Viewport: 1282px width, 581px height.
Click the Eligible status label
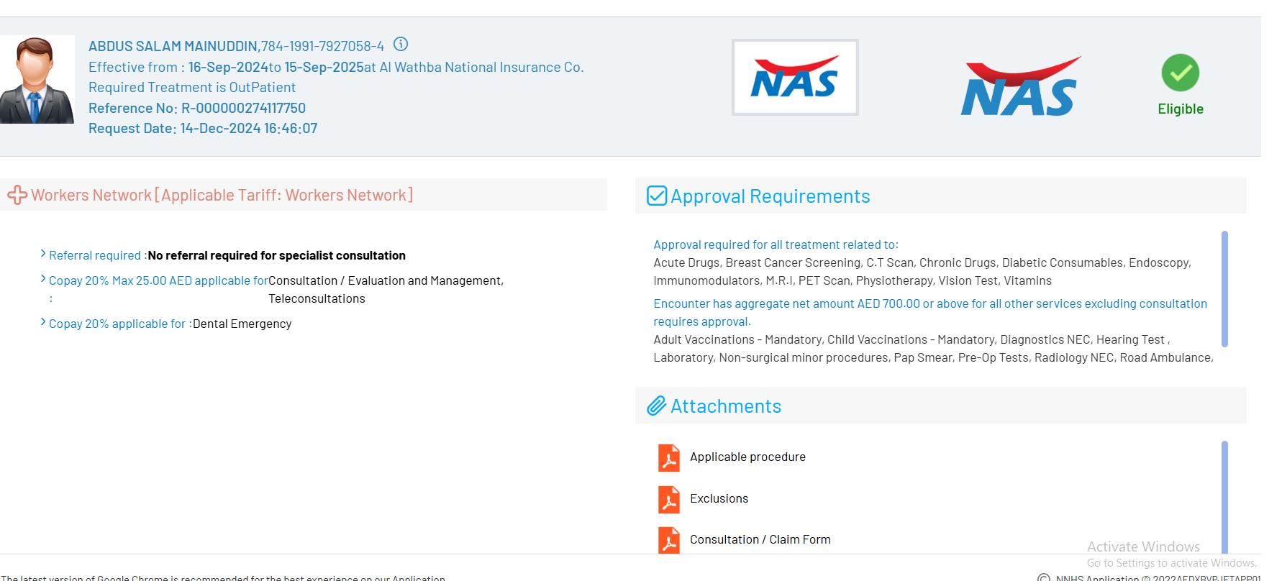1181,109
